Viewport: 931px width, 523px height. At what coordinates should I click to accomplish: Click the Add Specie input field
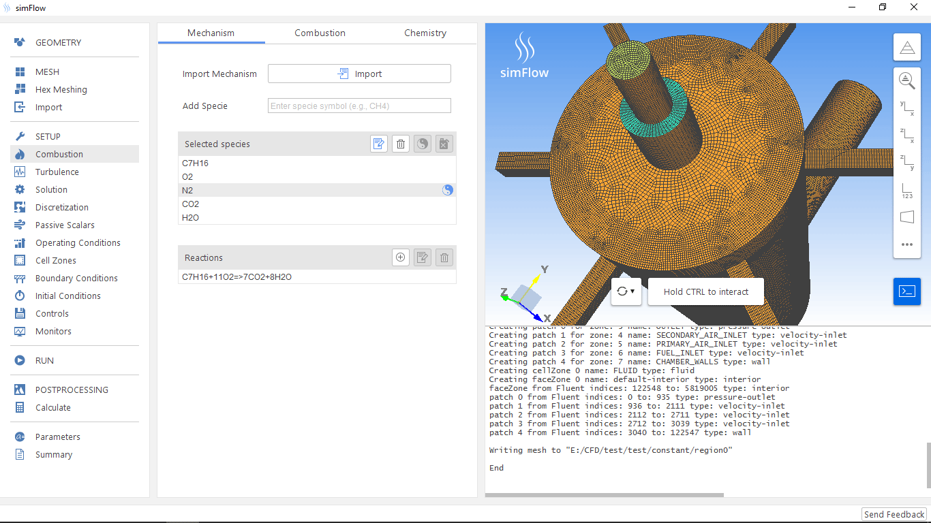point(359,106)
